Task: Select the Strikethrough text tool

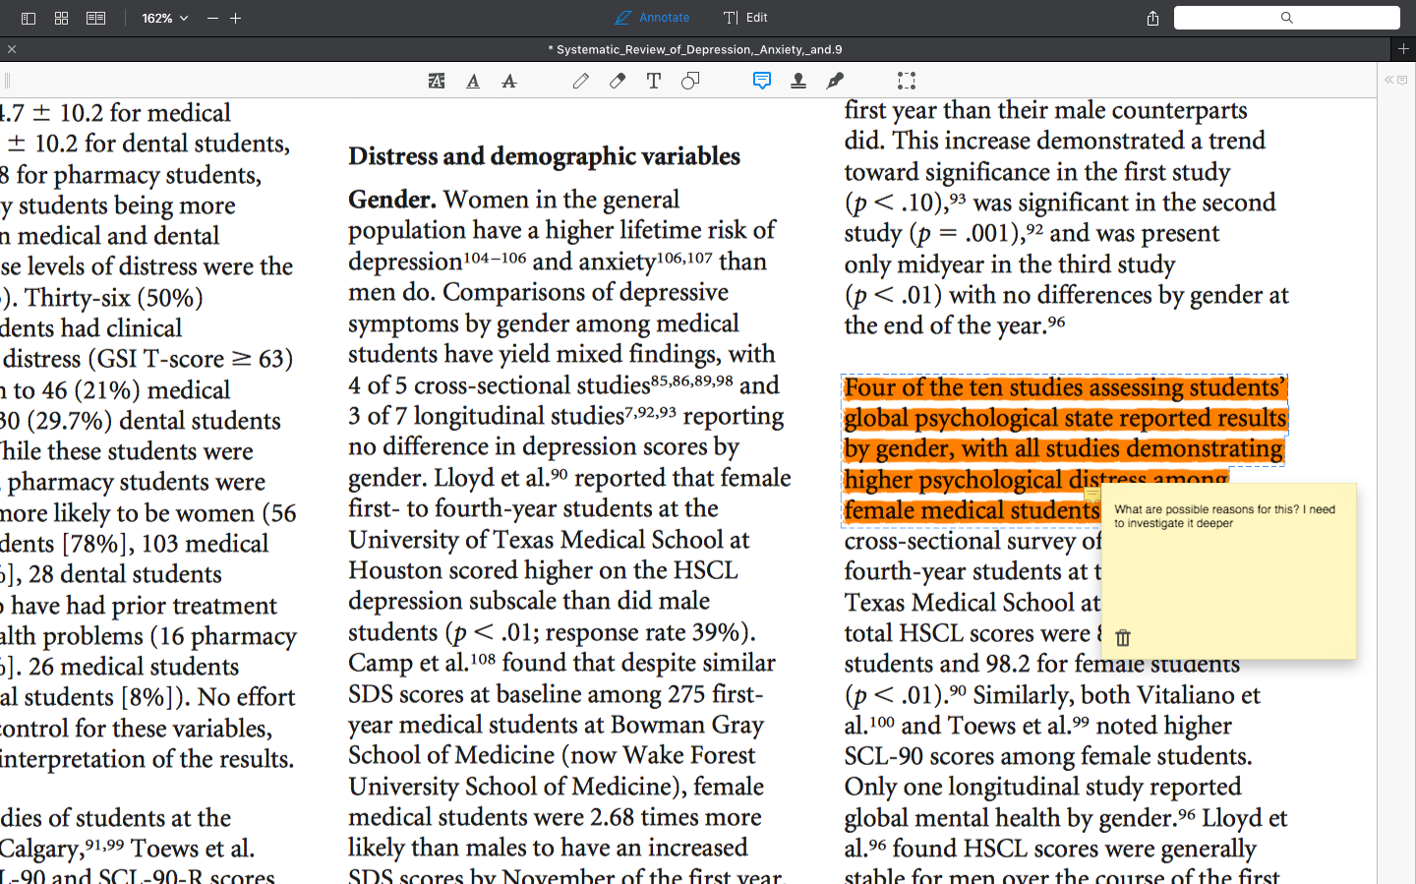Action: [509, 81]
